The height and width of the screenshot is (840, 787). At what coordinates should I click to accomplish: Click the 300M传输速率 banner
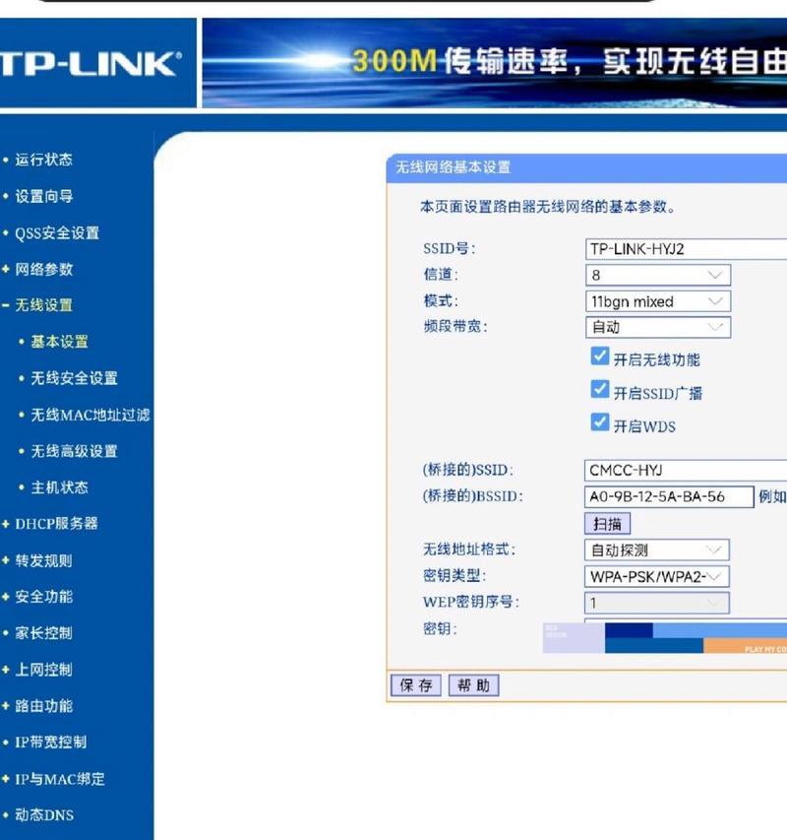tap(495, 63)
